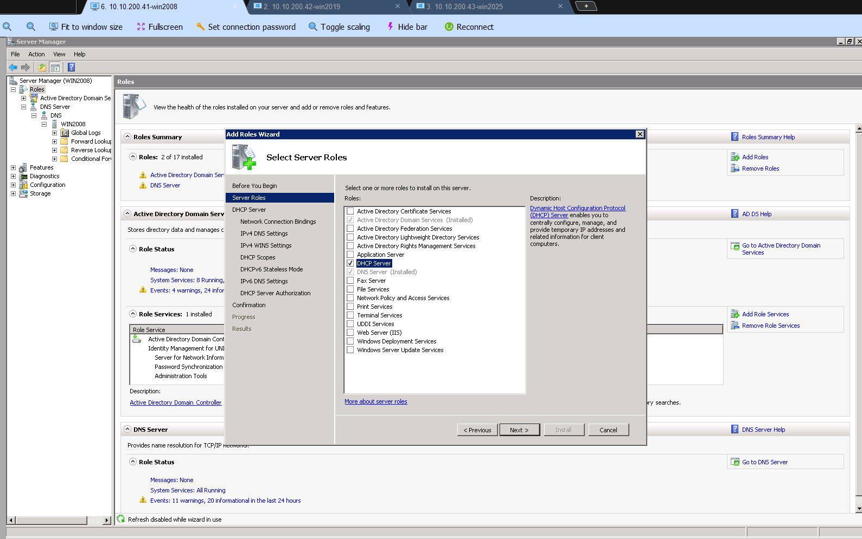Viewport: 862px width, 539px height.
Task: Check Application Server role
Action: pyautogui.click(x=350, y=255)
